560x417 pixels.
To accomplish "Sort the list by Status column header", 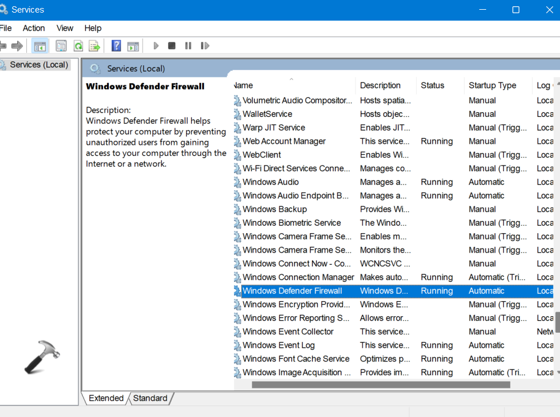I will click(432, 85).
